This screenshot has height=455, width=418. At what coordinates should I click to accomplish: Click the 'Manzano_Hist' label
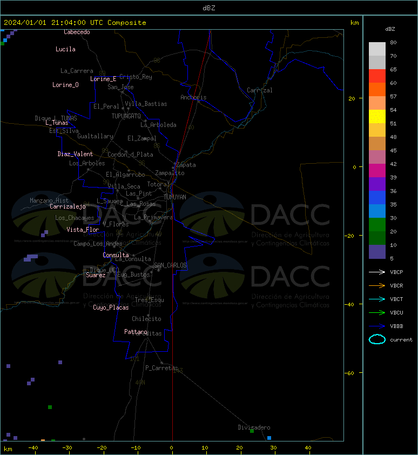tap(49, 200)
